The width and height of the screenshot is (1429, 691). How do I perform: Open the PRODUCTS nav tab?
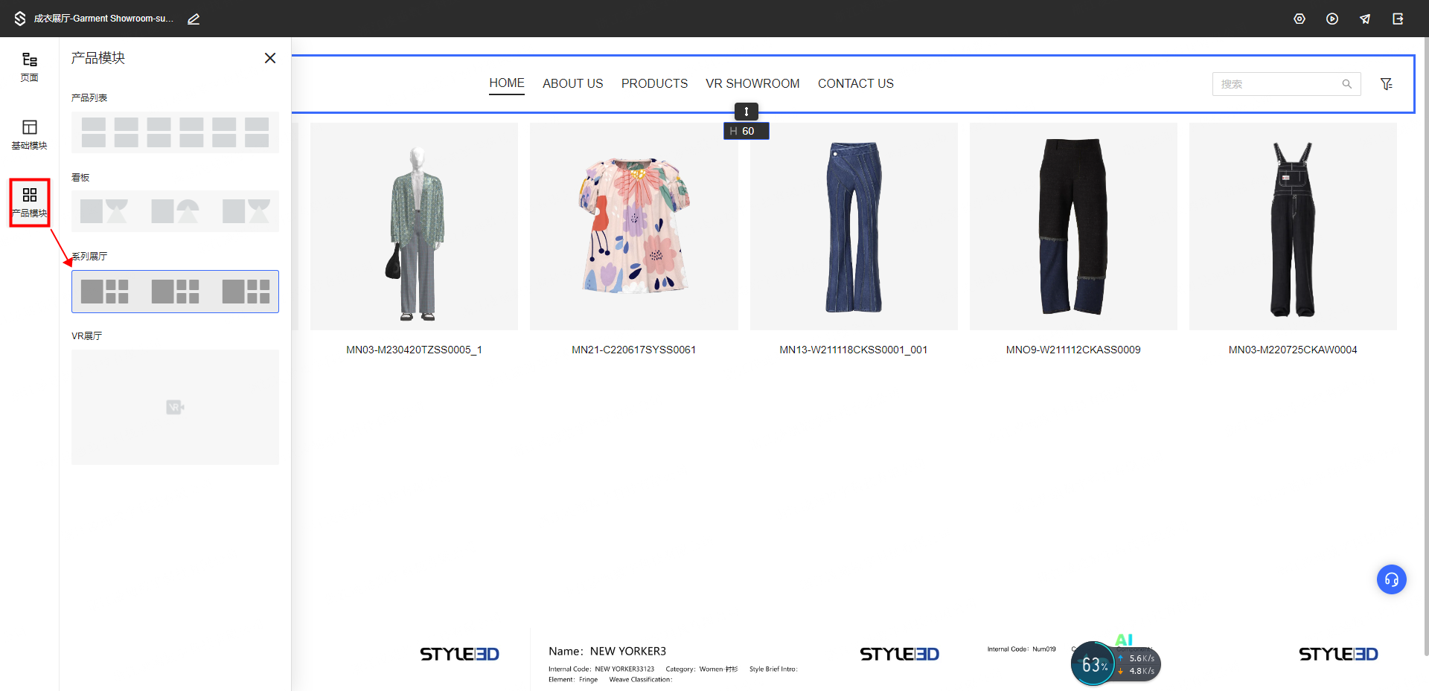click(x=655, y=83)
